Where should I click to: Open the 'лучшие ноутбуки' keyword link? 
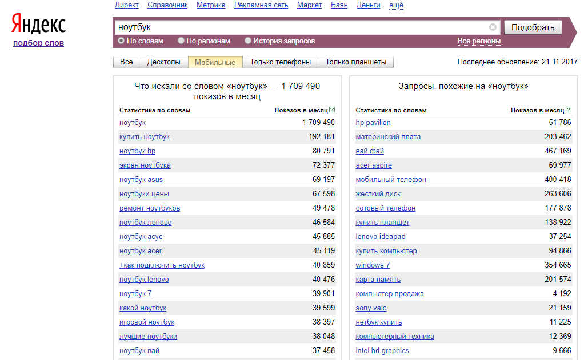click(148, 337)
